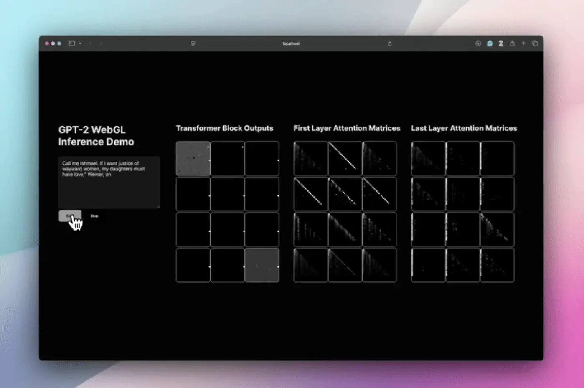Click the first Last Layer attention matrix tile
The width and height of the screenshot is (584, 388).
tap(428, 158)
